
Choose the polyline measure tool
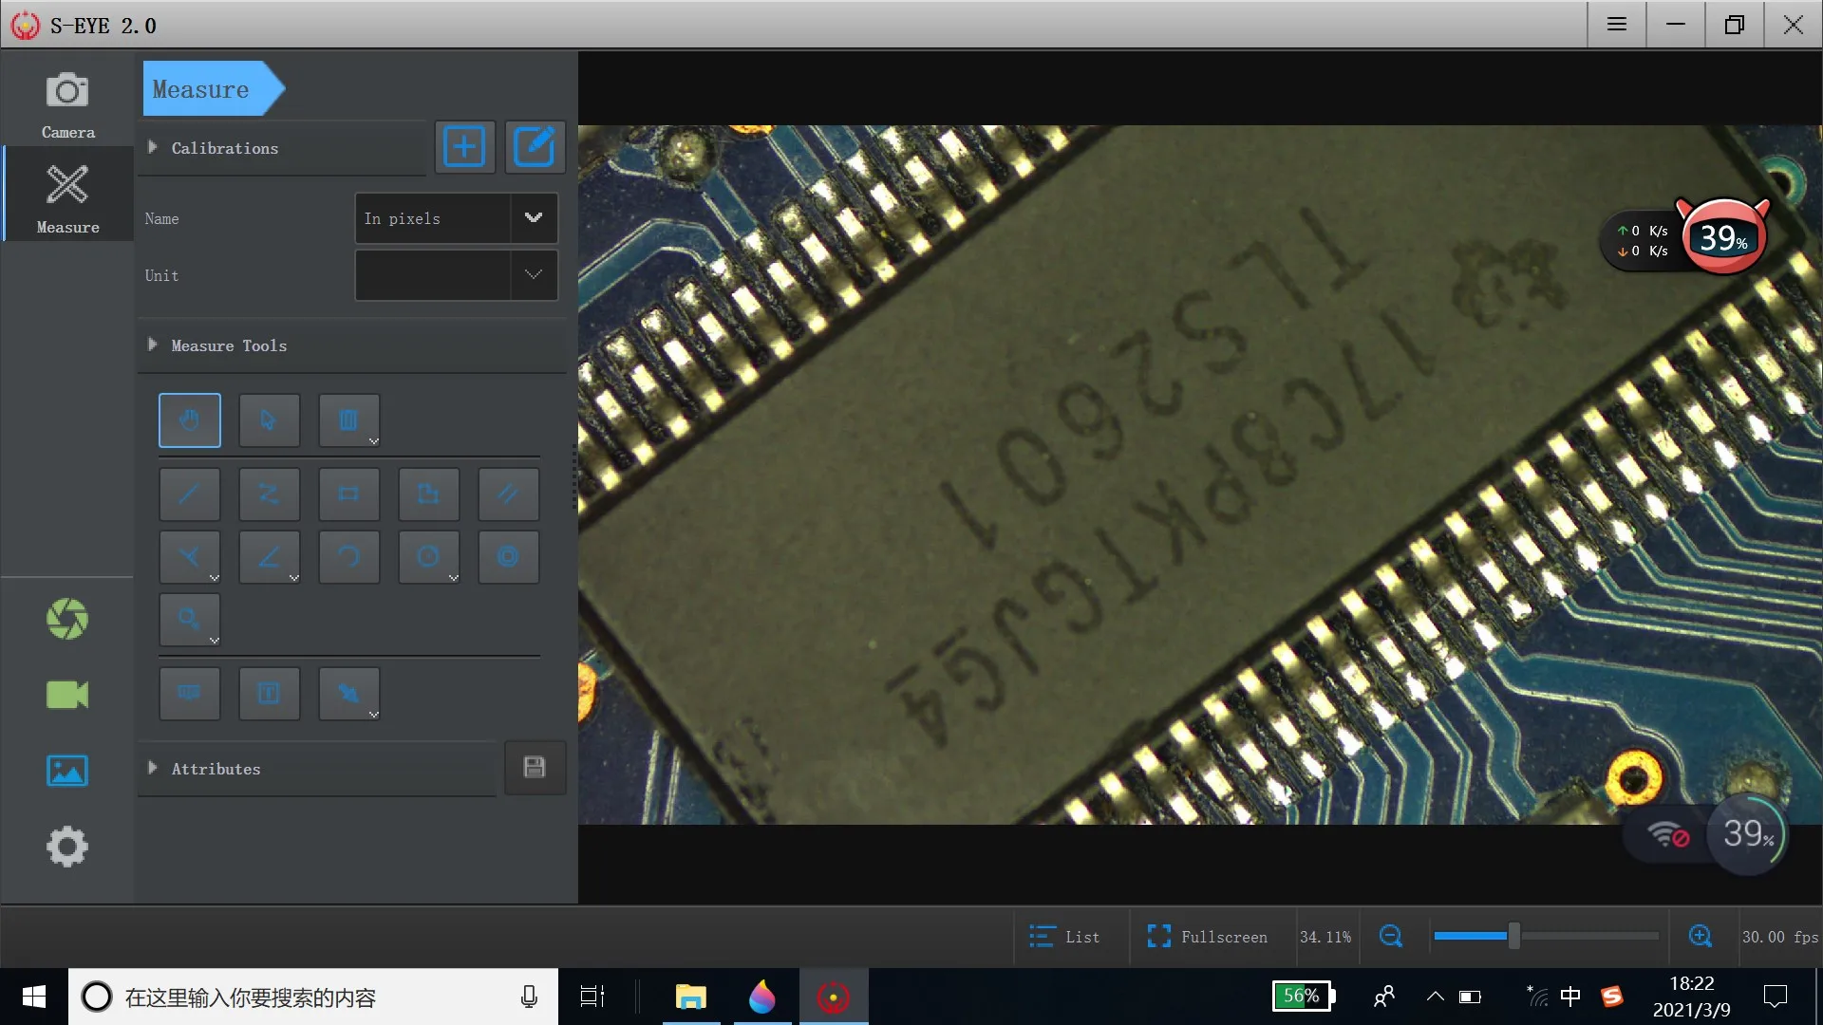coord(269,494)
